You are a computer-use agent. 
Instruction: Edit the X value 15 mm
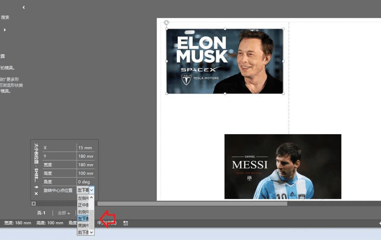pos(85,148)
